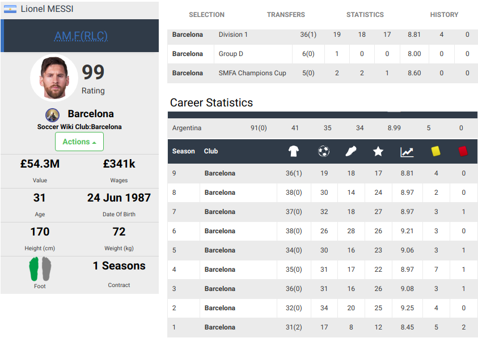Click the assists boot icon header

351,151
